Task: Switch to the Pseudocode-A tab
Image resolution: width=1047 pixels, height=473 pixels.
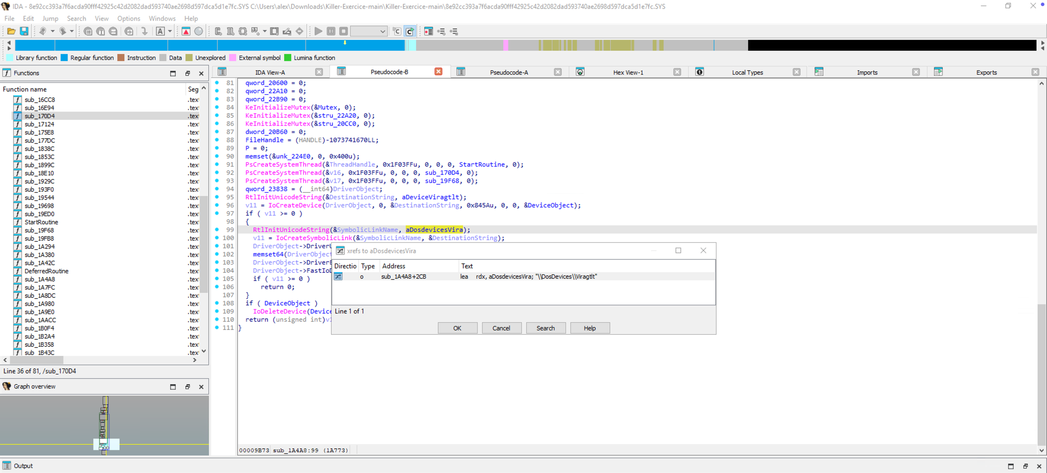Action: 509,72
